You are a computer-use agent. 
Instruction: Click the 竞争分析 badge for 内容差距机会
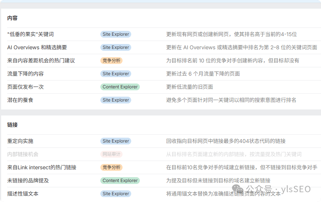(x=111, y=61)
